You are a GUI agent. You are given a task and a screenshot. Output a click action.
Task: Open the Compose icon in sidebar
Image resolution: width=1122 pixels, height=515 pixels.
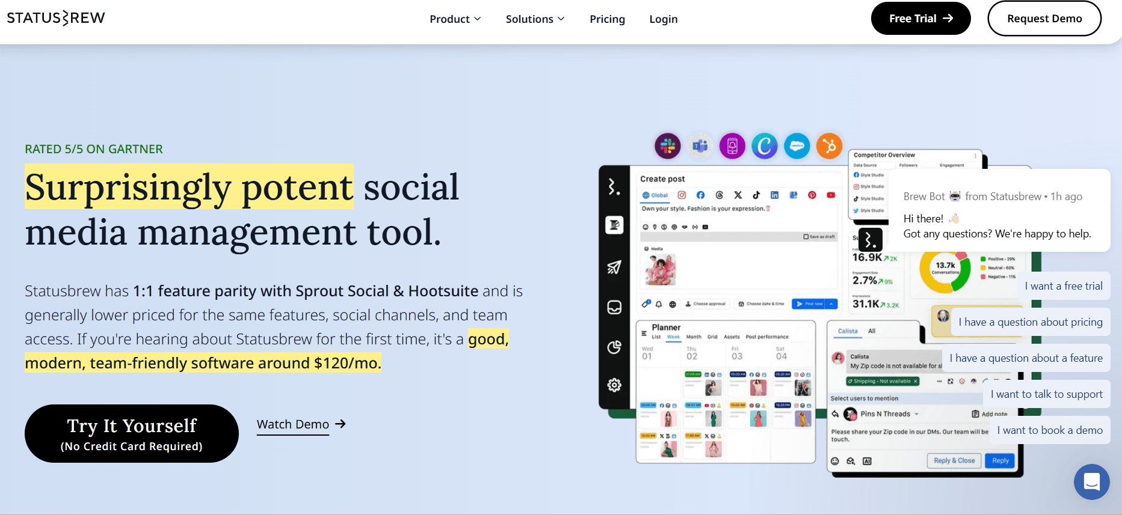[x=614, y=225]
